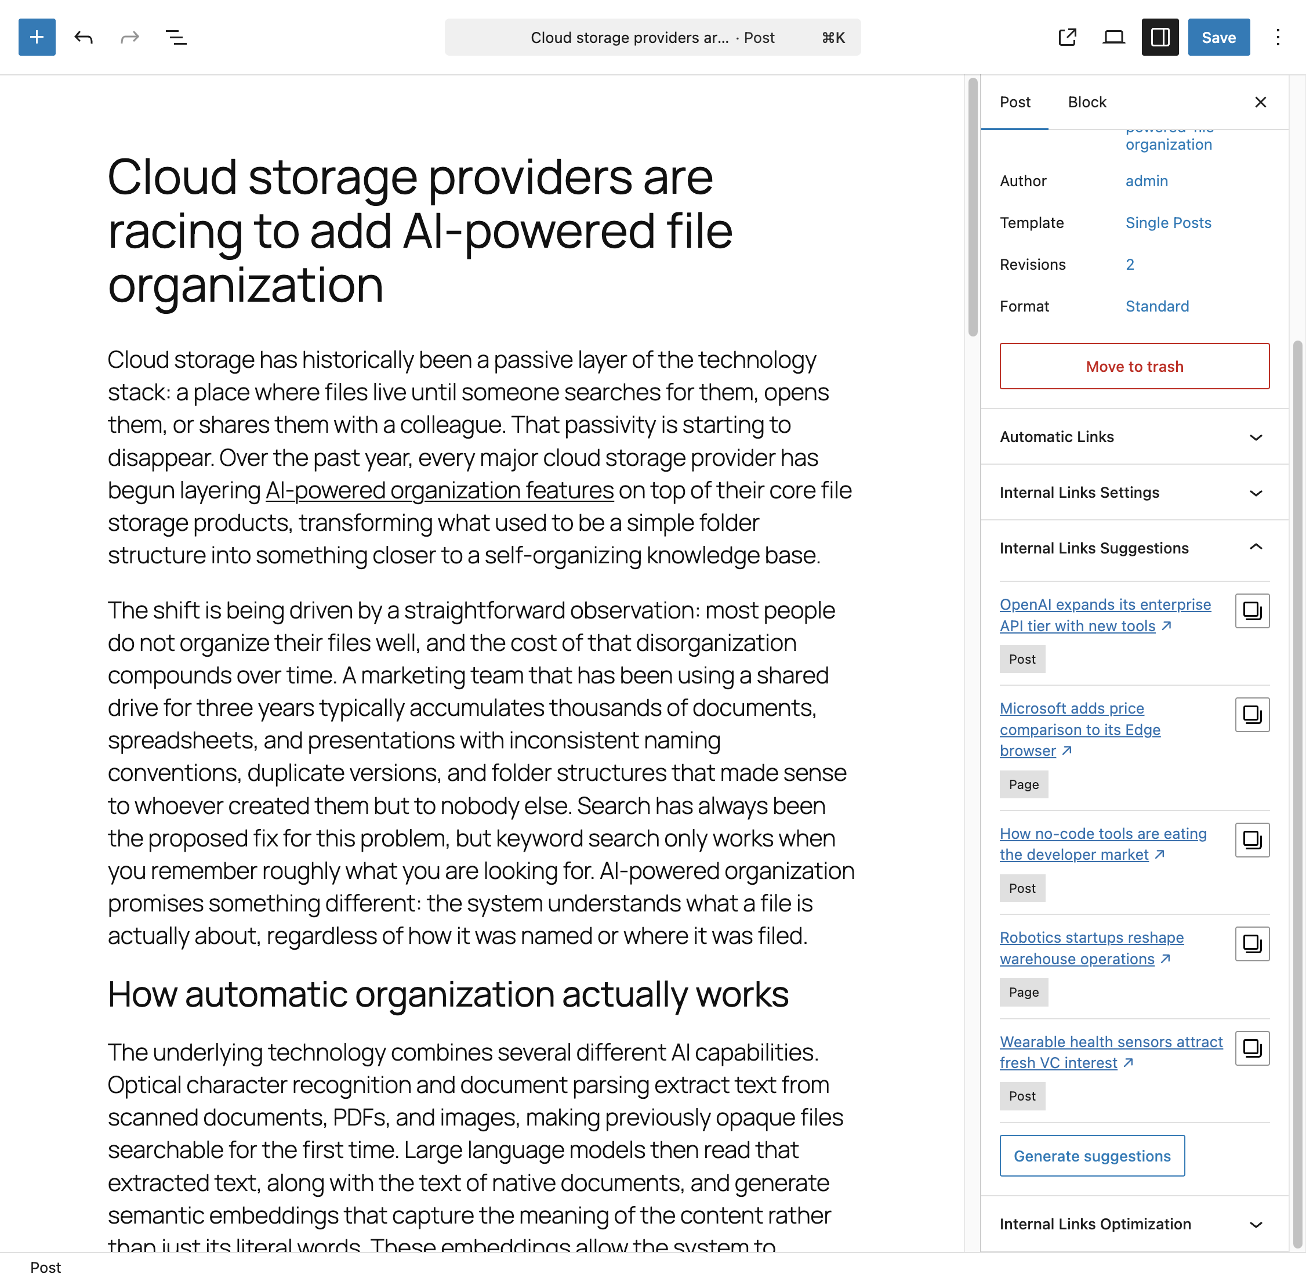Click the second paragraph starting The shift

click(481, 773)
